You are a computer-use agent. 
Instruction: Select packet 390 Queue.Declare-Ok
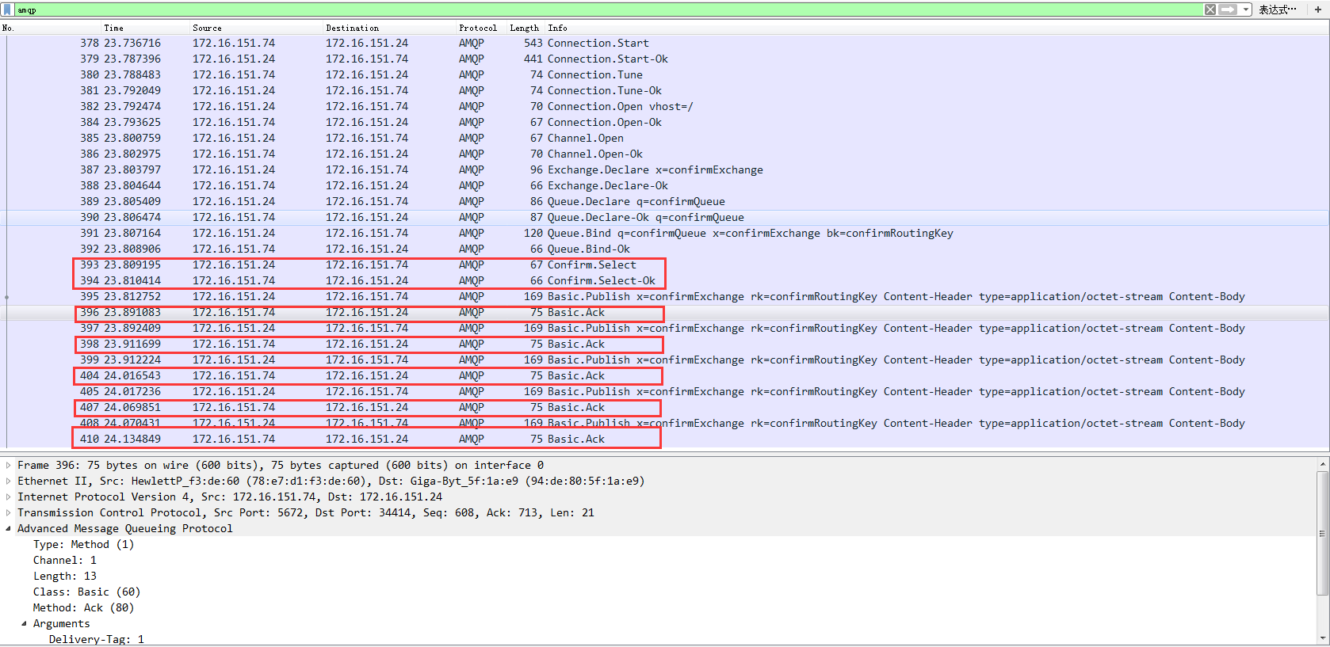pyautogui.click(x=664, y=217)
